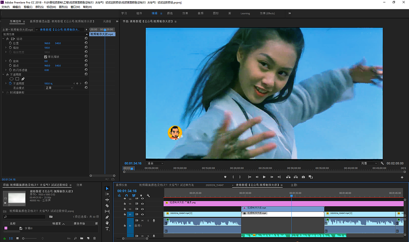Viewport: 409px width, 242px height.
Task: Expand the 时间重映射 effect
Action: click(x=3, y=92)
